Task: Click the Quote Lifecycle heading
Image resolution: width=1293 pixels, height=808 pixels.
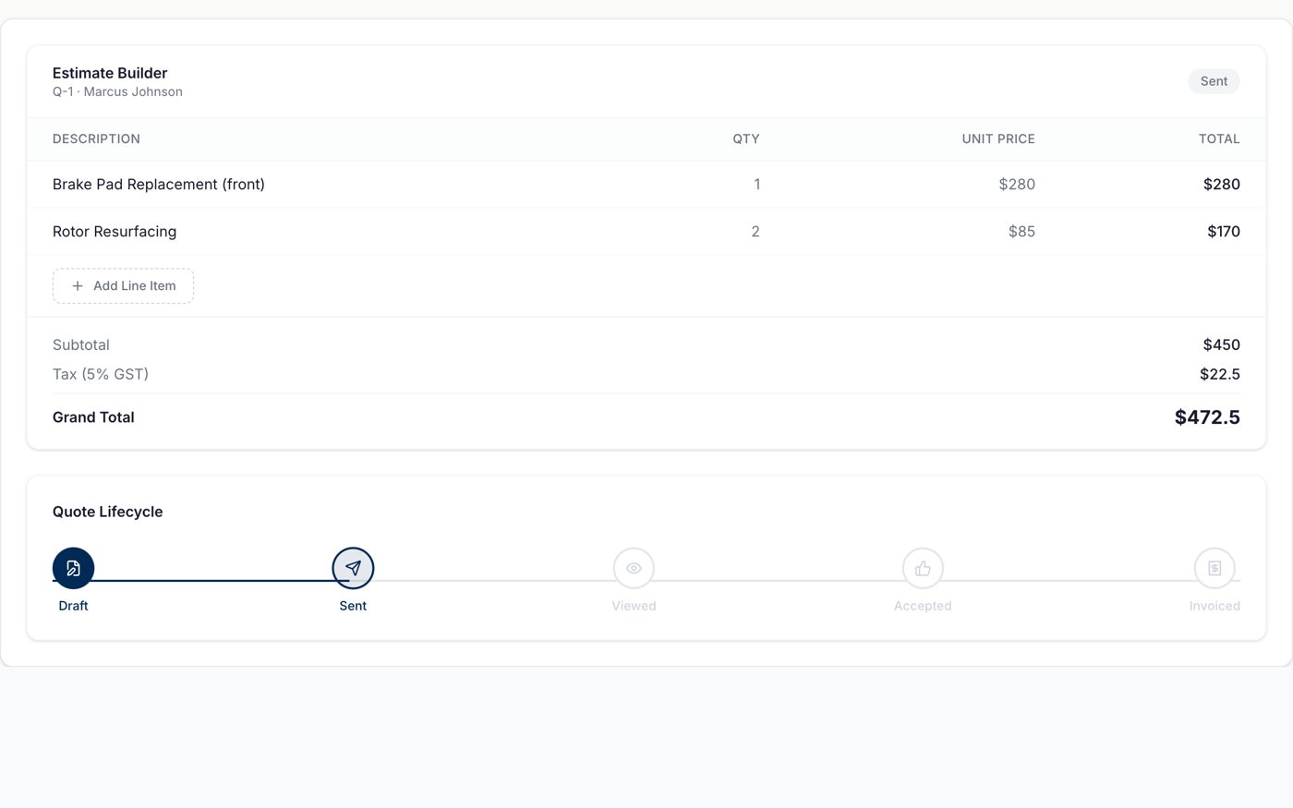Action: (x=107, y=512)
